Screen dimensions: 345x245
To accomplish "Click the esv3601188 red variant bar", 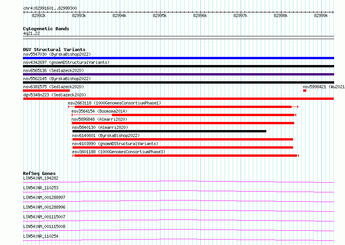I will point(186,156).
